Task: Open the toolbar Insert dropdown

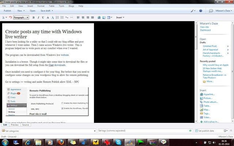Action: tap(120, 18)
